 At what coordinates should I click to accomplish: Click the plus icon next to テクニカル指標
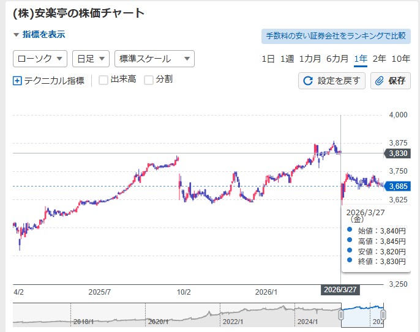[17, 81]
